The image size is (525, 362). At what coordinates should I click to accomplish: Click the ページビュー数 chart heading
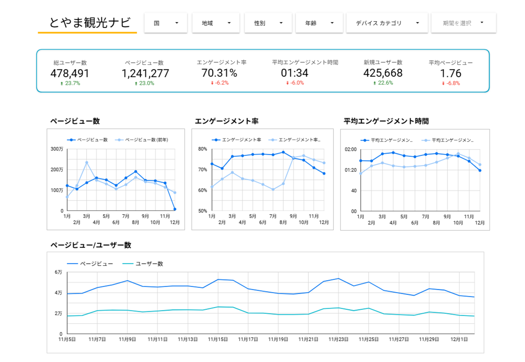click(x=75, y=121)
